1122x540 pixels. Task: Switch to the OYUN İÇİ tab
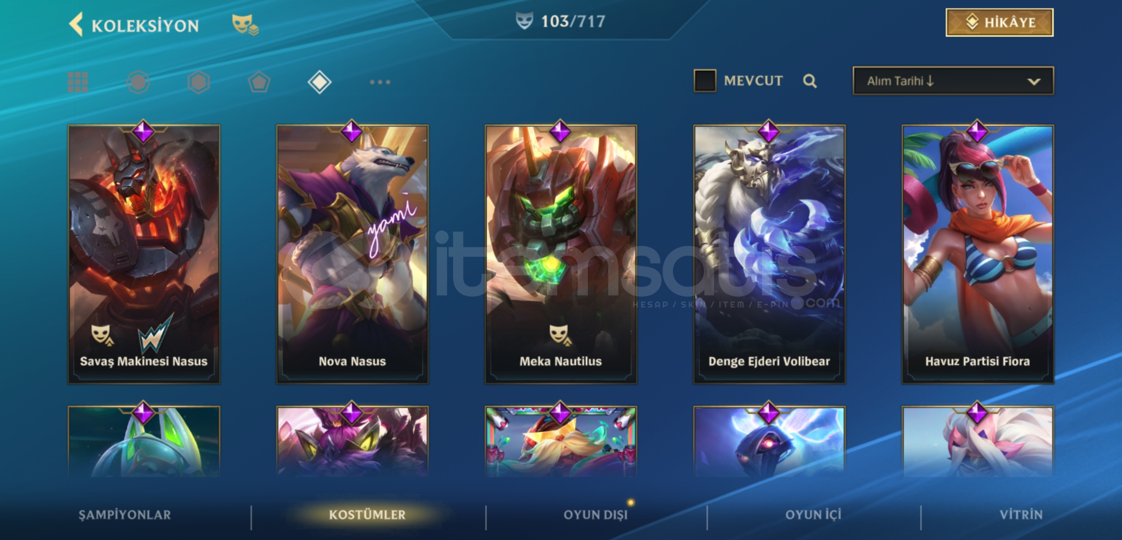coord(813,514)
